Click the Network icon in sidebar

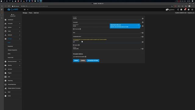(x=5, y=35)
